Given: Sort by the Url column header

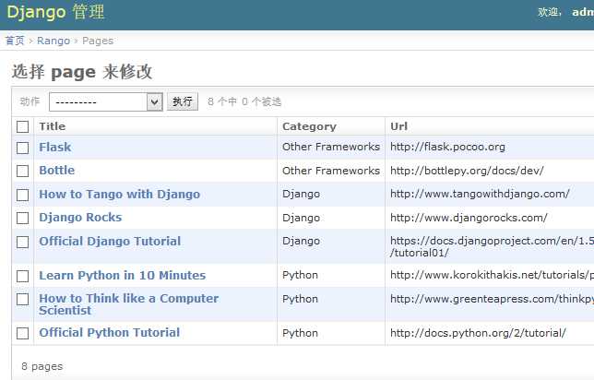Looking at the screenshot, I should 398,126.
